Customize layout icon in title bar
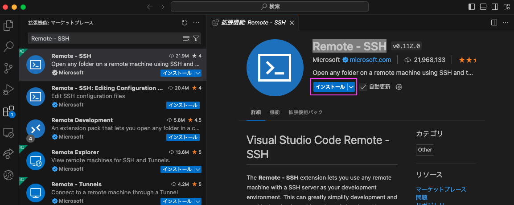Viewport: 514px width, 205px height. [506, 7]
